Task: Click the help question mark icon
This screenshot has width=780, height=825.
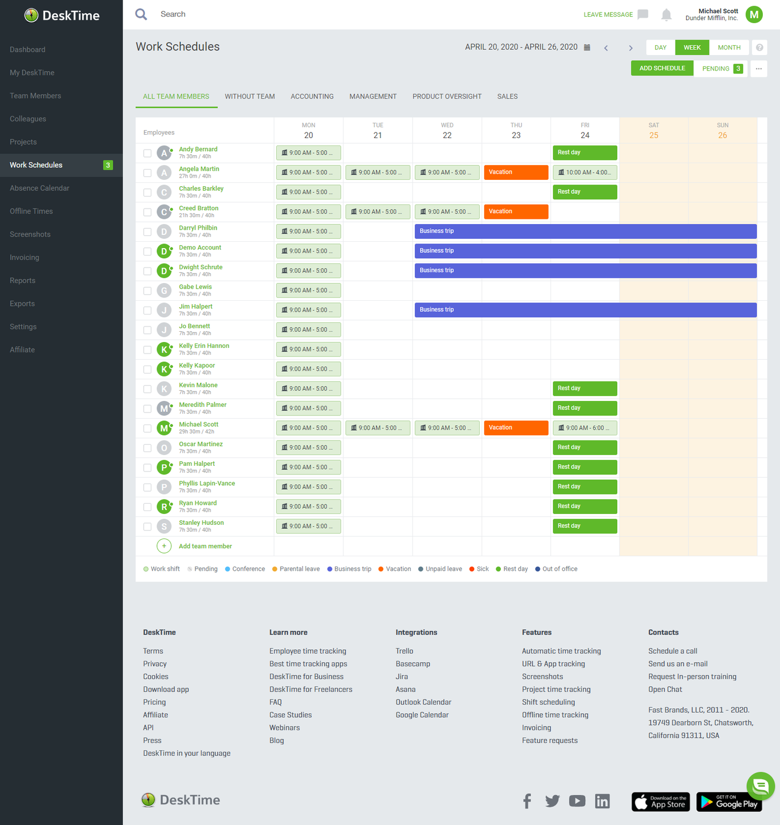Action: tap(759, 48)
